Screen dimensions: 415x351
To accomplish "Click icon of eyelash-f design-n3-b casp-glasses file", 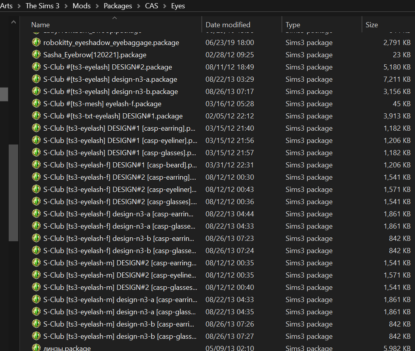I will [36, 250].
